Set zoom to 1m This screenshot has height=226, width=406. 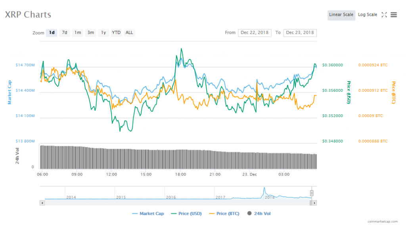click(78, 32)
